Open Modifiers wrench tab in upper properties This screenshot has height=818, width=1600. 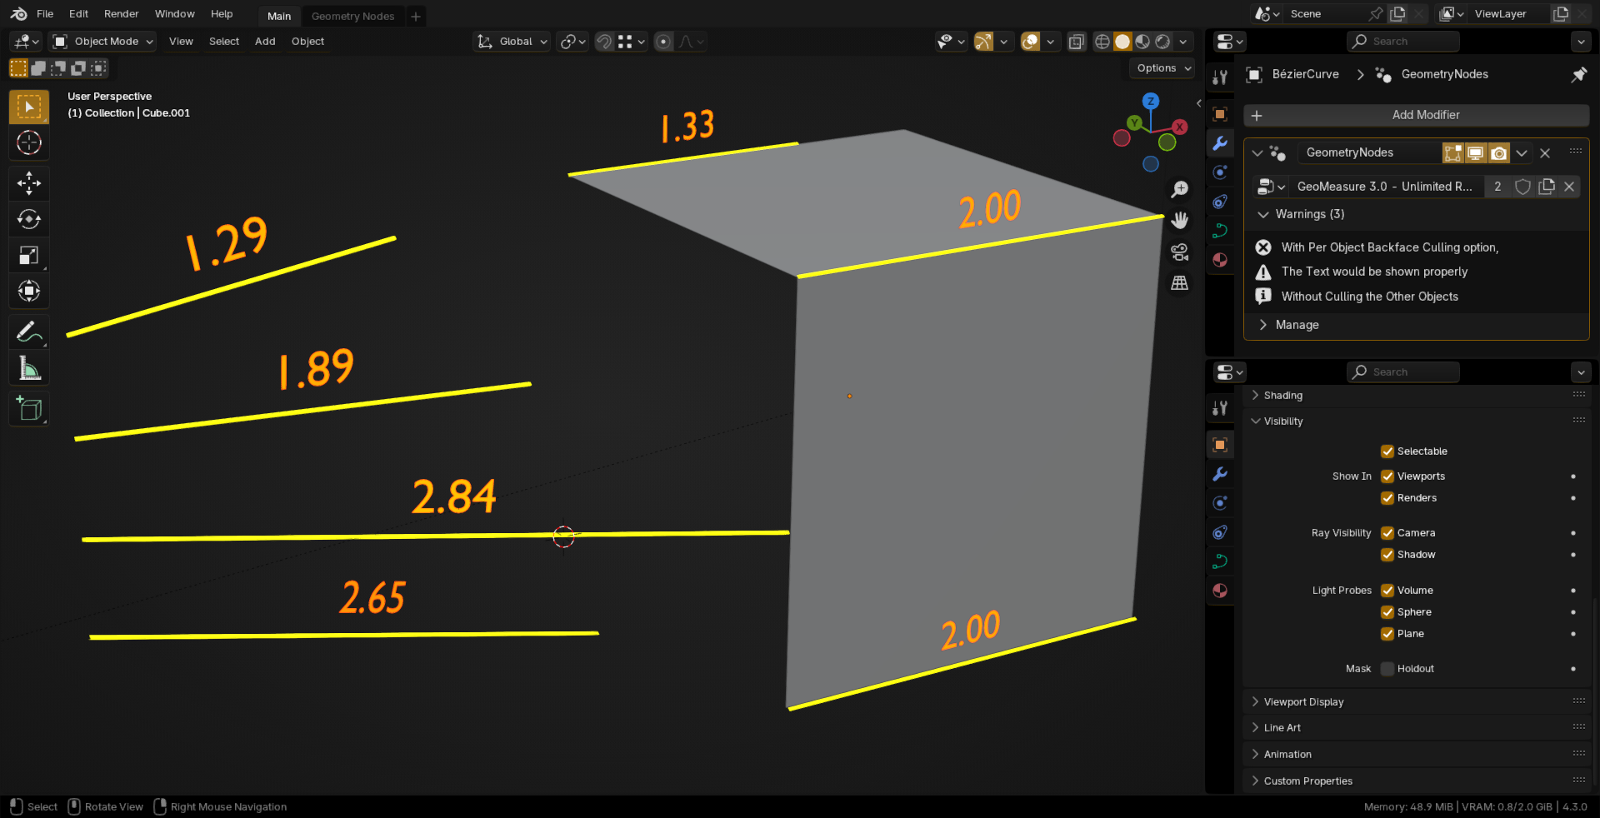click(1220, 143)
